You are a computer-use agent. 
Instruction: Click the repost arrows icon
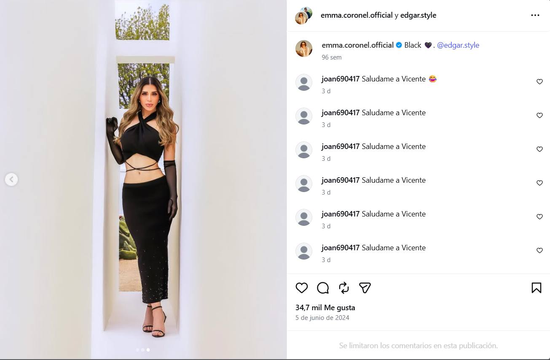click(x=344, y=288)
